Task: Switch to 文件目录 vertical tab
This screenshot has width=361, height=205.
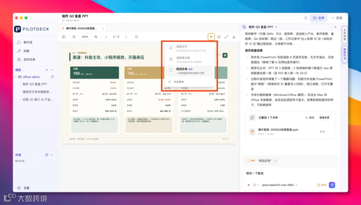Action: [345, 34]
